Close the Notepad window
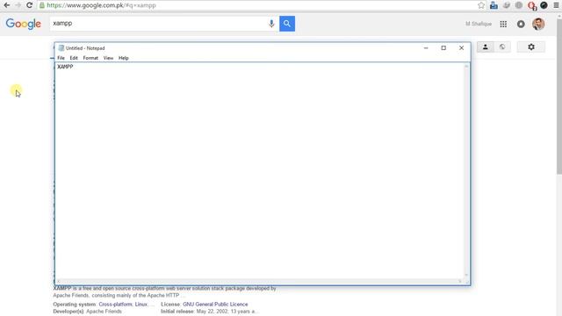562x316 pixels. pos(461,48)
